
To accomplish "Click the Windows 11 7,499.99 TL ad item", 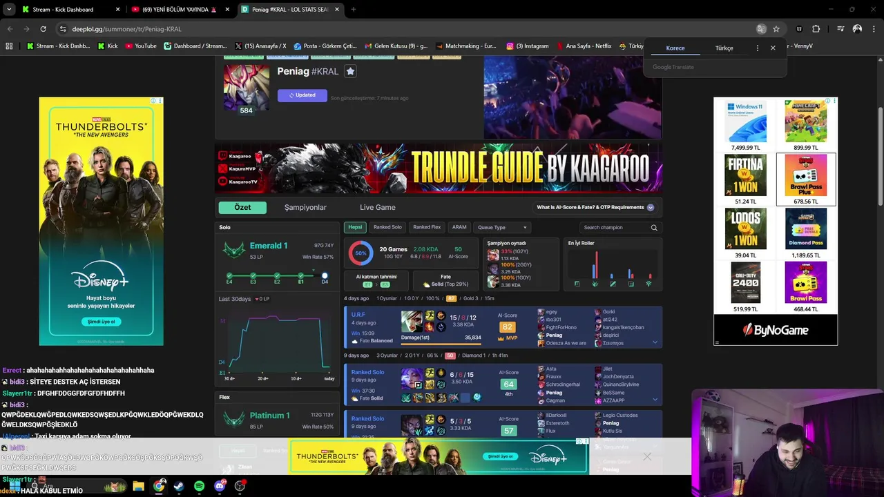I will (x=745, y=125).
